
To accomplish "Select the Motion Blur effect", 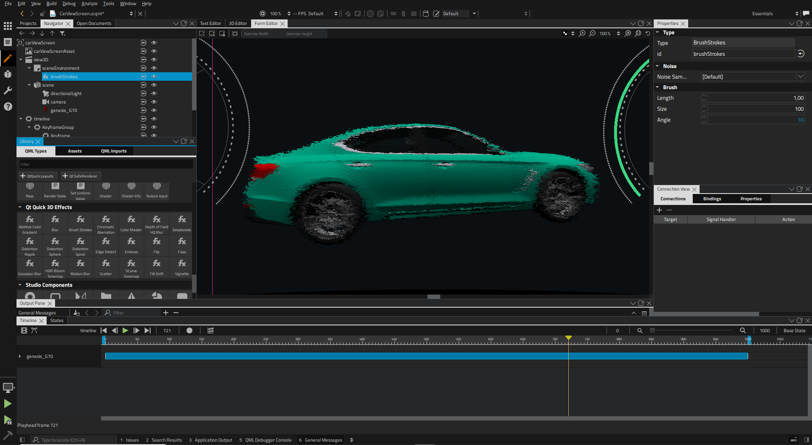I will coord(80,267).
